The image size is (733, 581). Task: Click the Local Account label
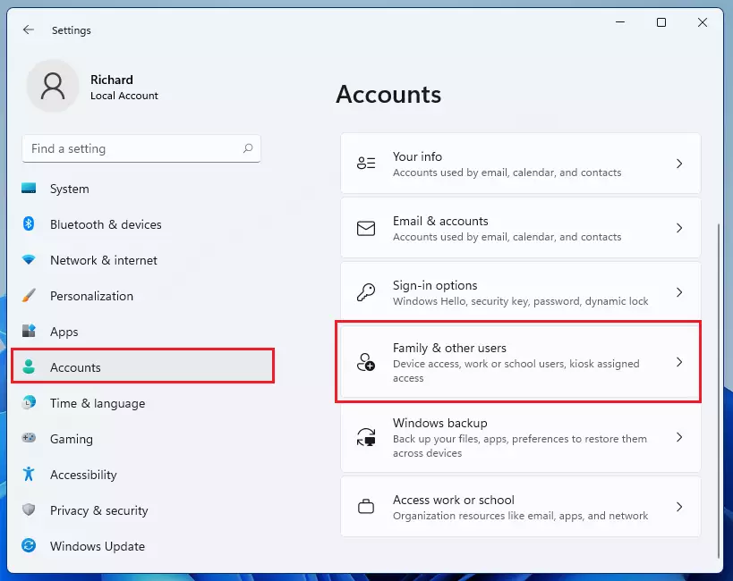[124, 96]
